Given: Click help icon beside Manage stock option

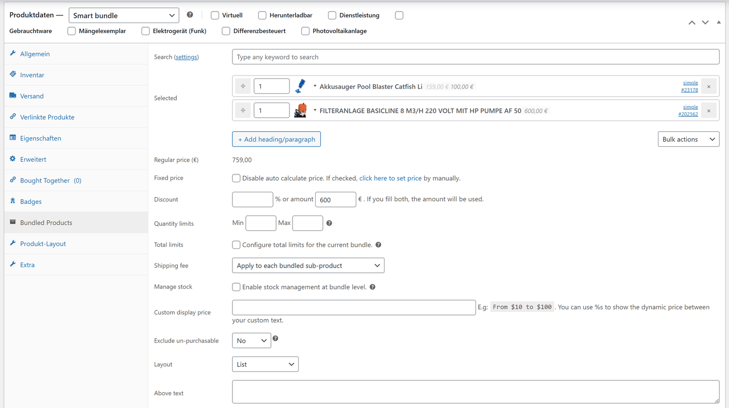Looking at the screenshot, I should click(x=372, y=287).
